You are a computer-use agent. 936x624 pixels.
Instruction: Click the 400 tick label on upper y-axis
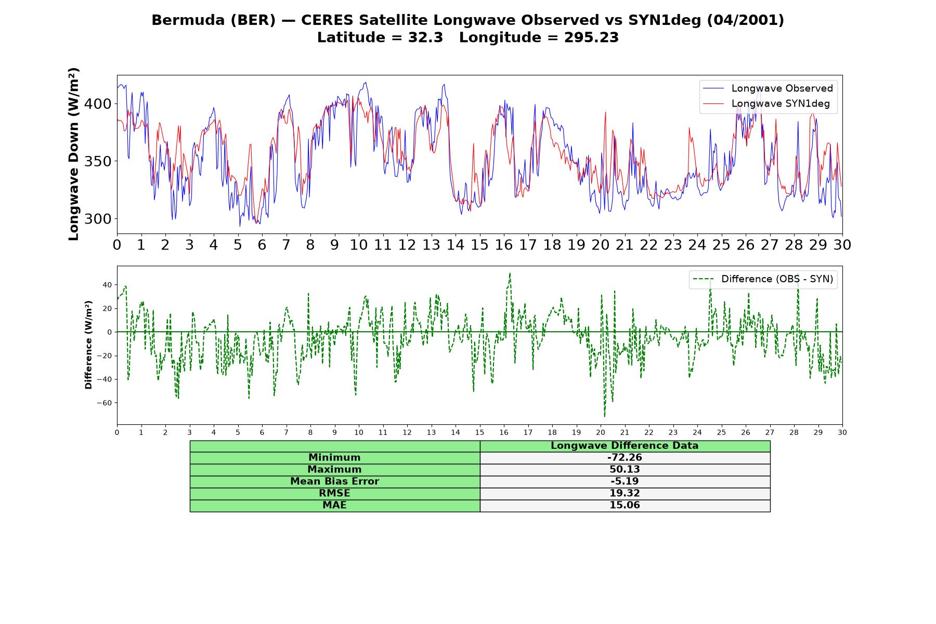(98, 104)
